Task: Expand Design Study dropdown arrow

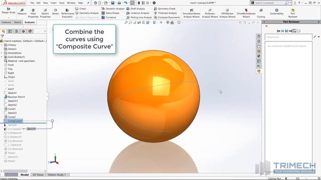Action: (x=9, y=17)
